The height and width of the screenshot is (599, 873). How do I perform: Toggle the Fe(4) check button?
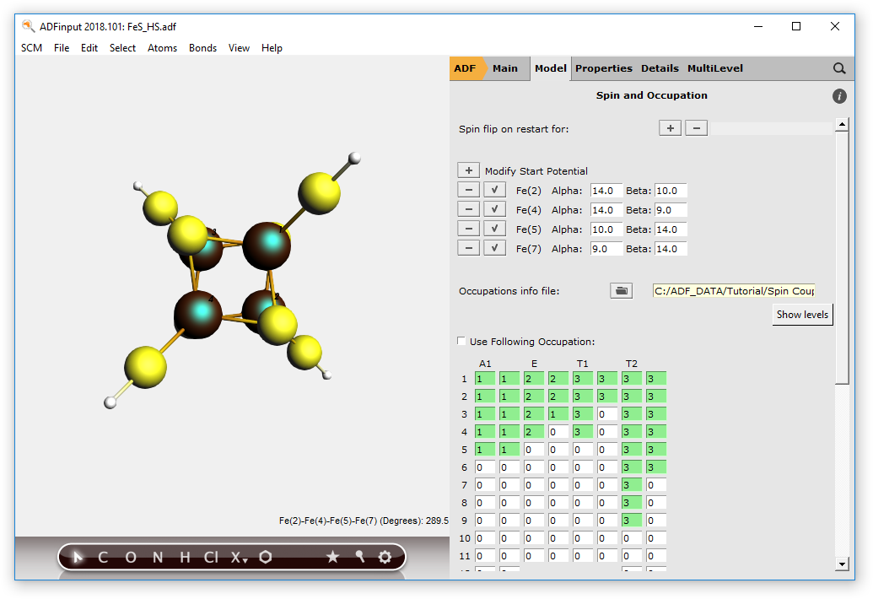pyautogui.click(x=494, y=209)
